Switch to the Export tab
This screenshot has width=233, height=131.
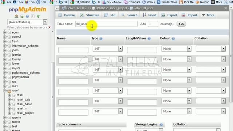(169, 15)
